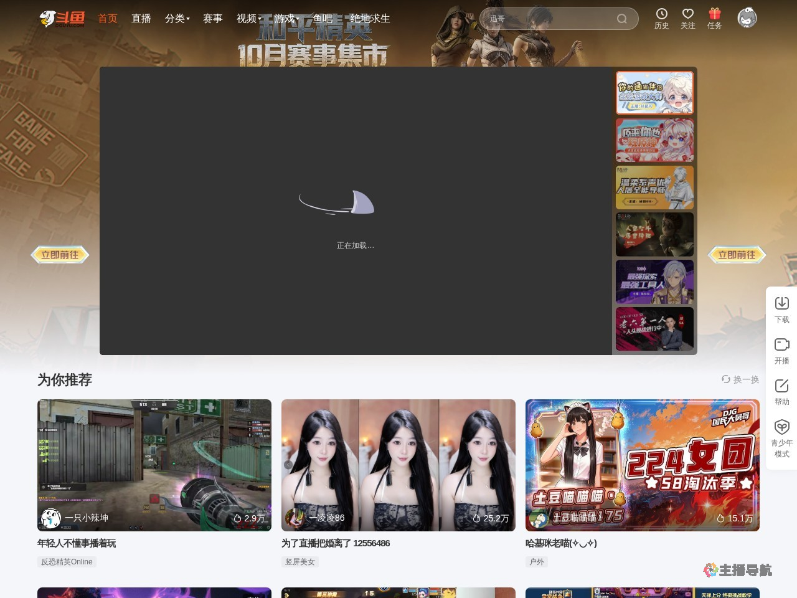Viewport: 797px width, 598px height.
Task: Click the 帮助 help icon in sidebar
Action: 781,392
